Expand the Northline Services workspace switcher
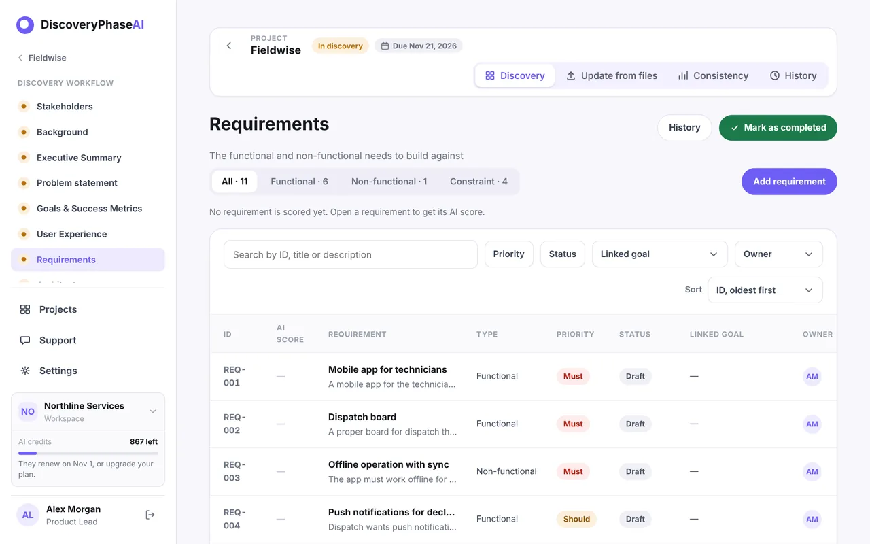 point(88,411)
